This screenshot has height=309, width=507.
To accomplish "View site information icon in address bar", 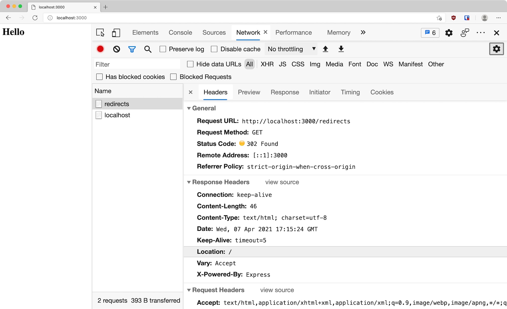I will click(x=50, y=18).
